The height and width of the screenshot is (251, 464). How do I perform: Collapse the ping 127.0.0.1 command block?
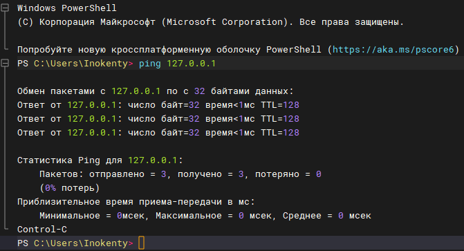point(5,63)
